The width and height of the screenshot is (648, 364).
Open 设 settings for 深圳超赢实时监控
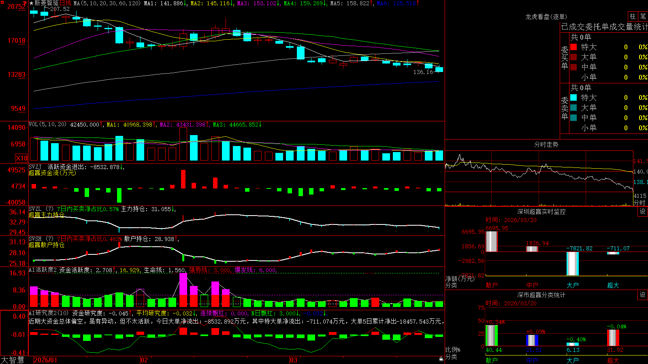tap(643, 212)
